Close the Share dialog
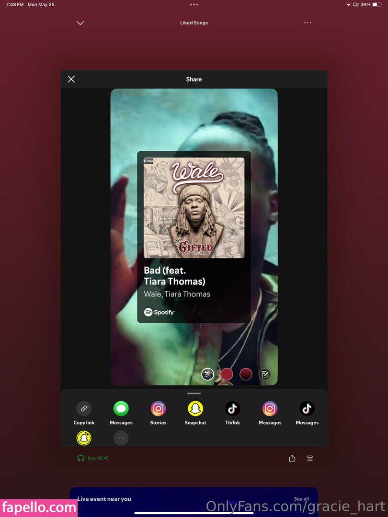 (71, 79)
